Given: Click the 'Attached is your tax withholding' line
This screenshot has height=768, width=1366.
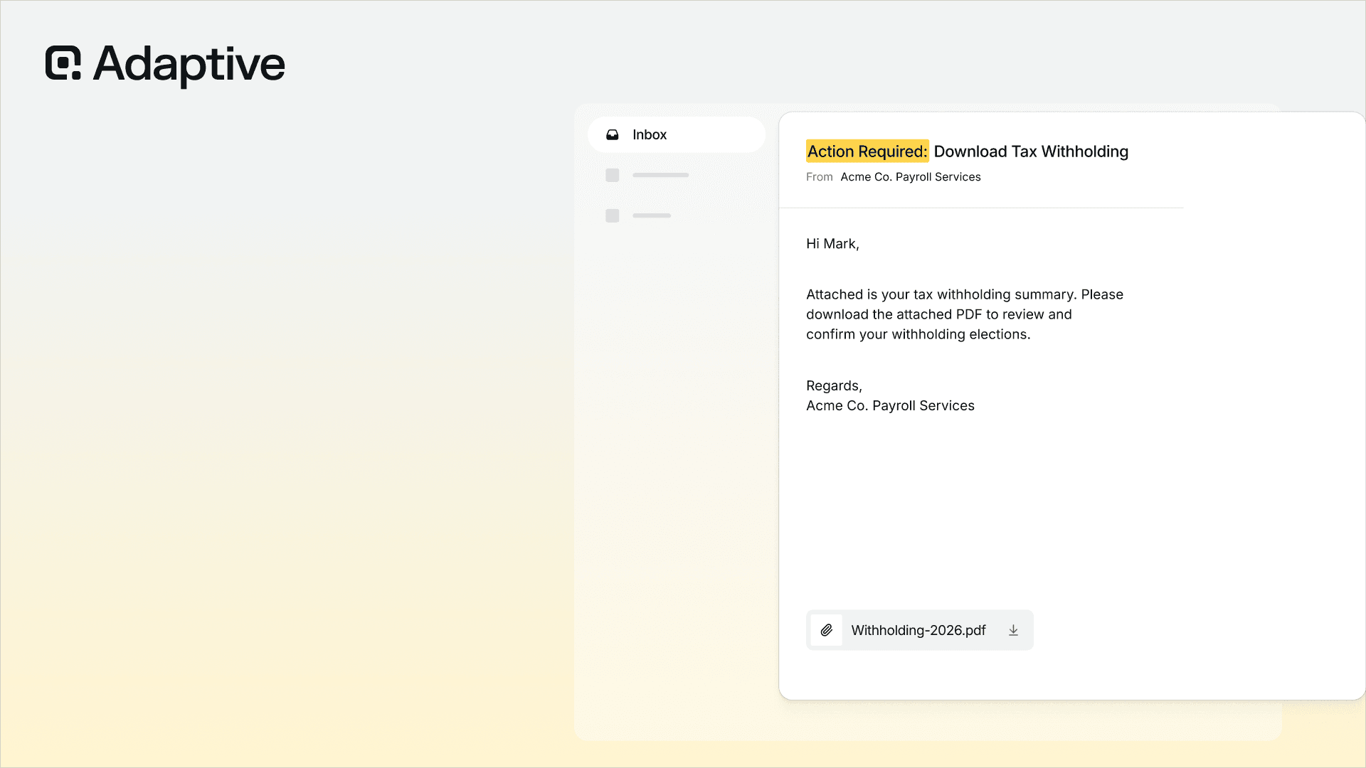Looking at the screenshot, I should [x=965, y=294].
